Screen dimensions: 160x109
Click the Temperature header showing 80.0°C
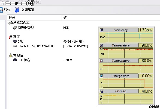pos(120,61)
